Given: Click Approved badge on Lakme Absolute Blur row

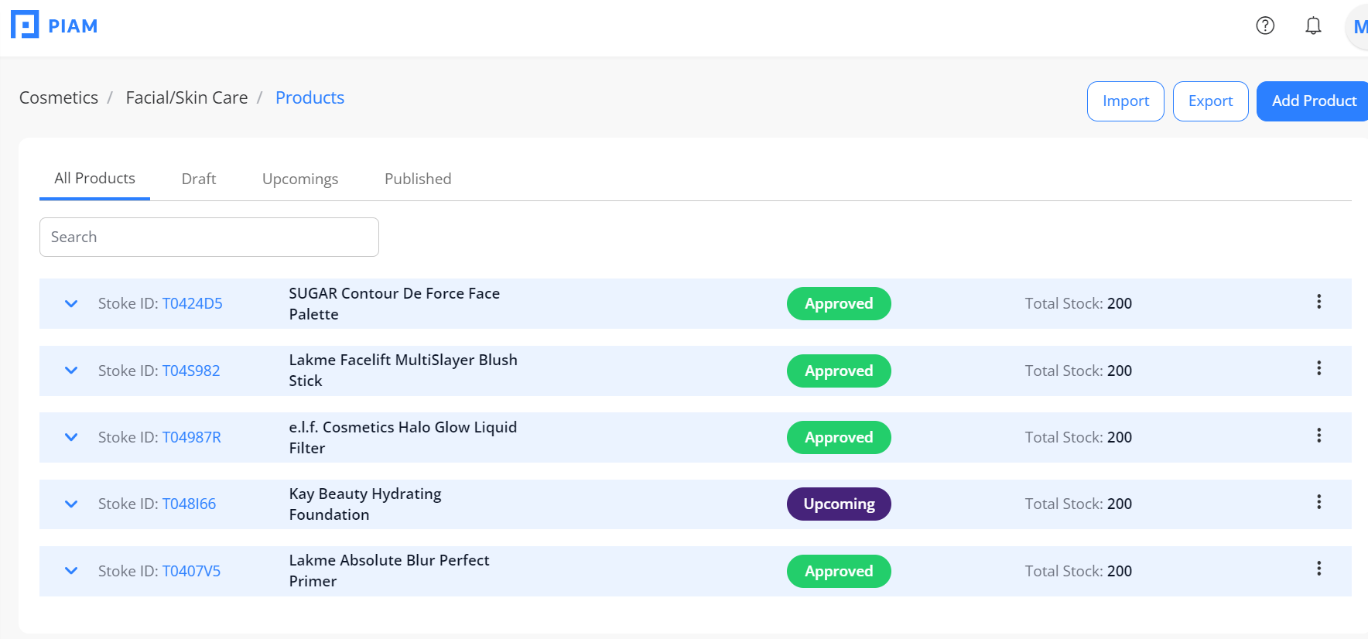Looking at the screenshot, I should [839, 571].
